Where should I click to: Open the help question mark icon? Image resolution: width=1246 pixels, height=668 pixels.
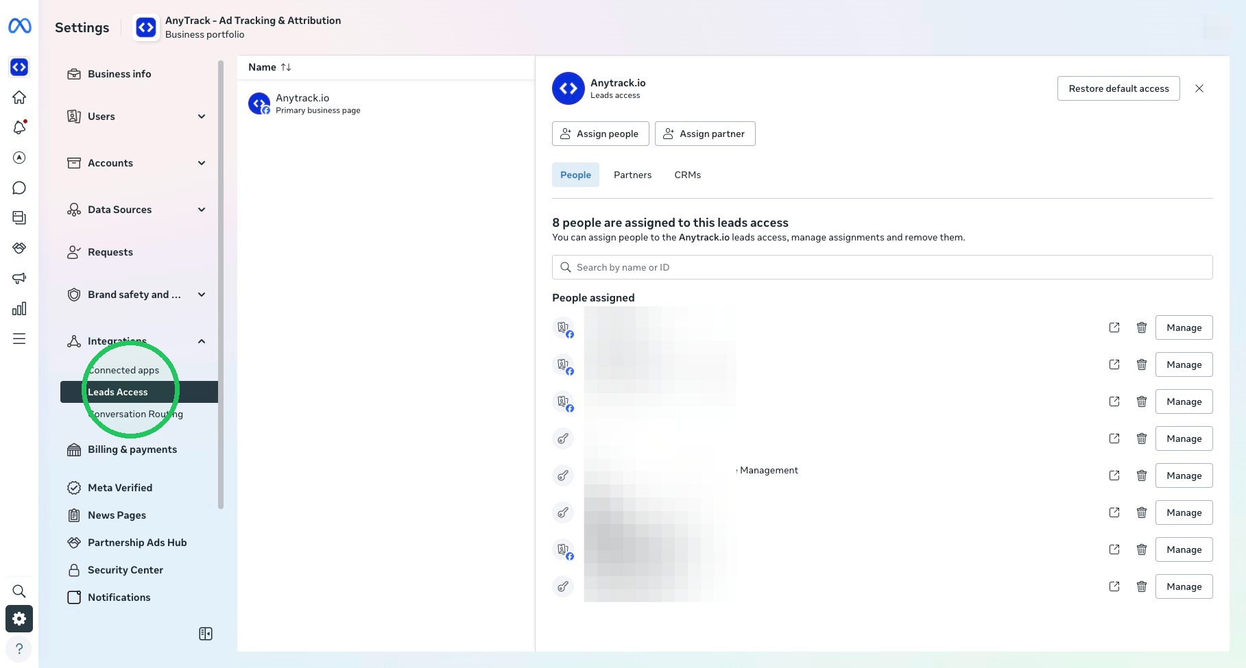tap(19, 649)
